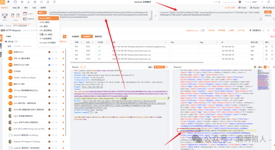
Task: Check the row 924 checkbox
Action: pos(73,55)
